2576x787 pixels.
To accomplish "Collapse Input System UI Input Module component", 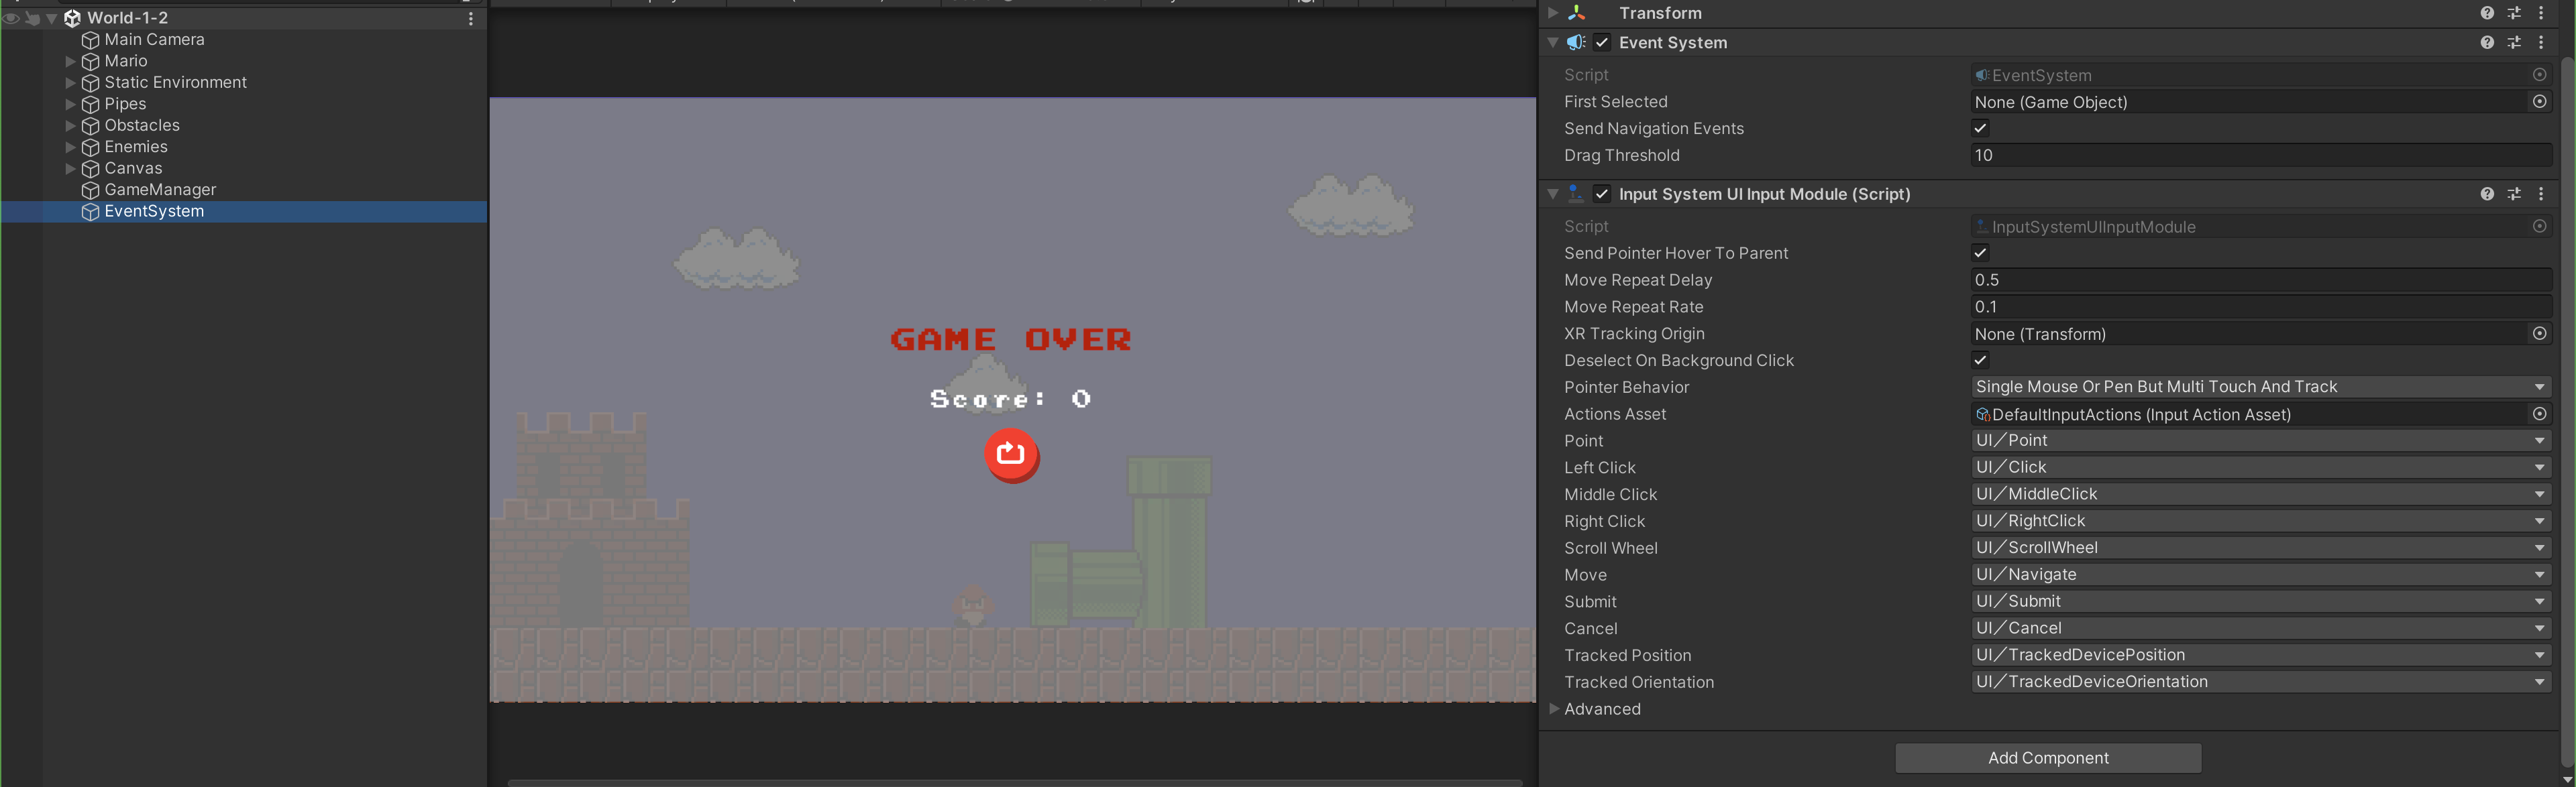I will coord(1553,195).
